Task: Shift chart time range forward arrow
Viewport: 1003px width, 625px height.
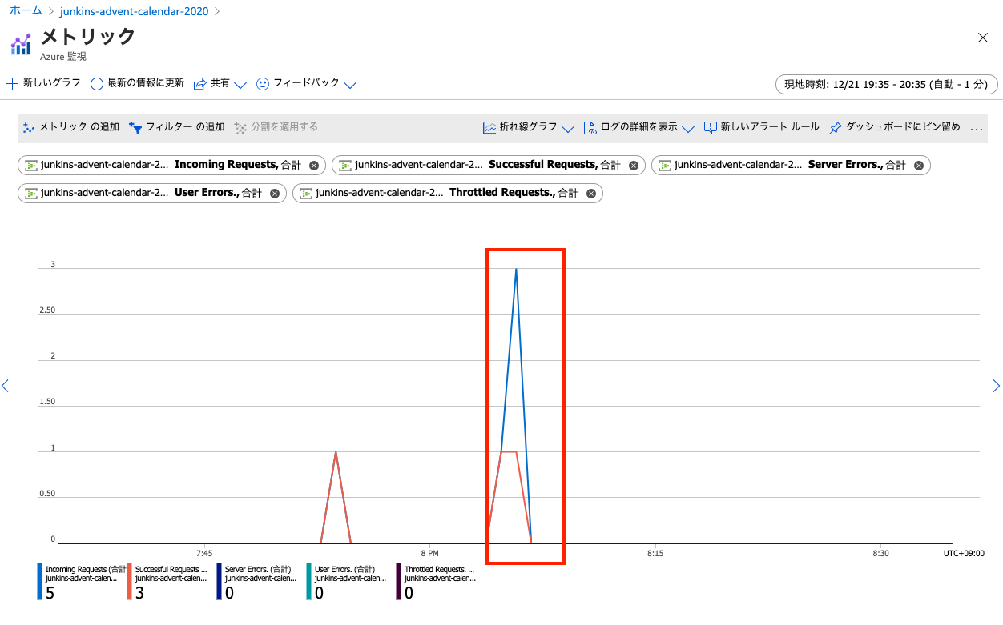Action: [996, 387]
